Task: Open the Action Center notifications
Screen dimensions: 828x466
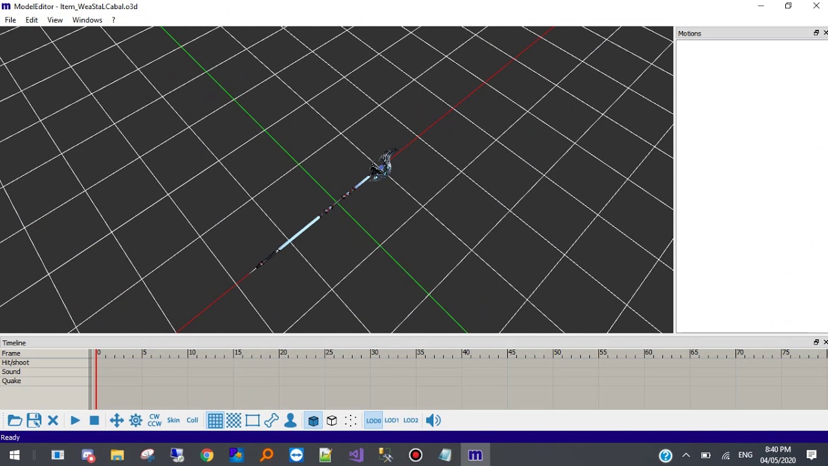Action: [812, 455]
